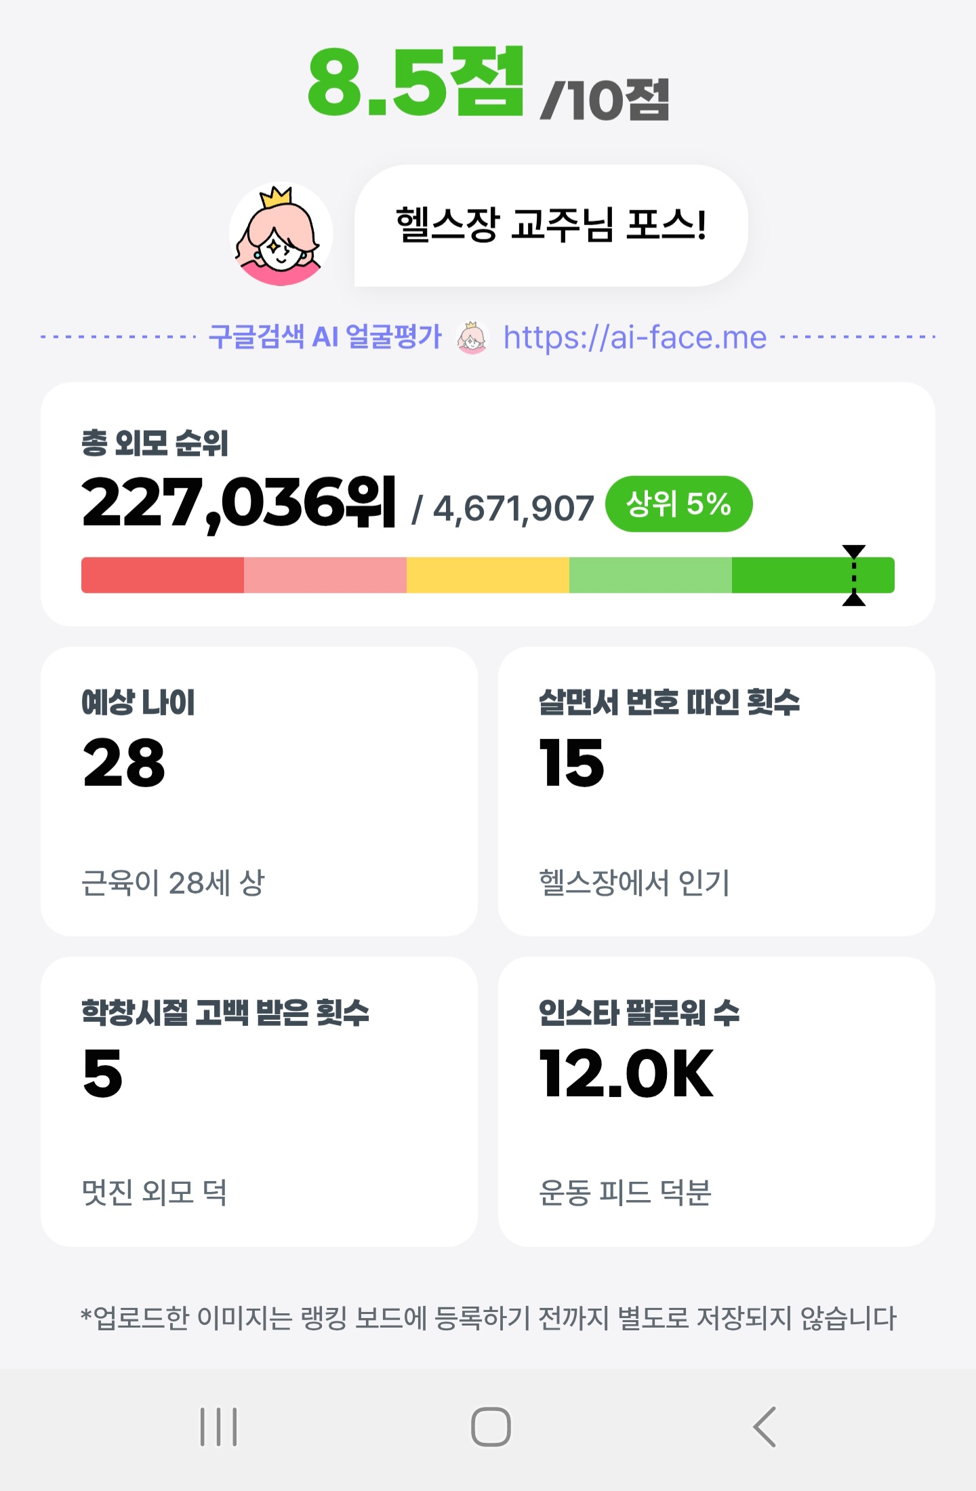Click the yellow segment of the rank bar
Screen dimensions: 976x1491
pos(488,575)
